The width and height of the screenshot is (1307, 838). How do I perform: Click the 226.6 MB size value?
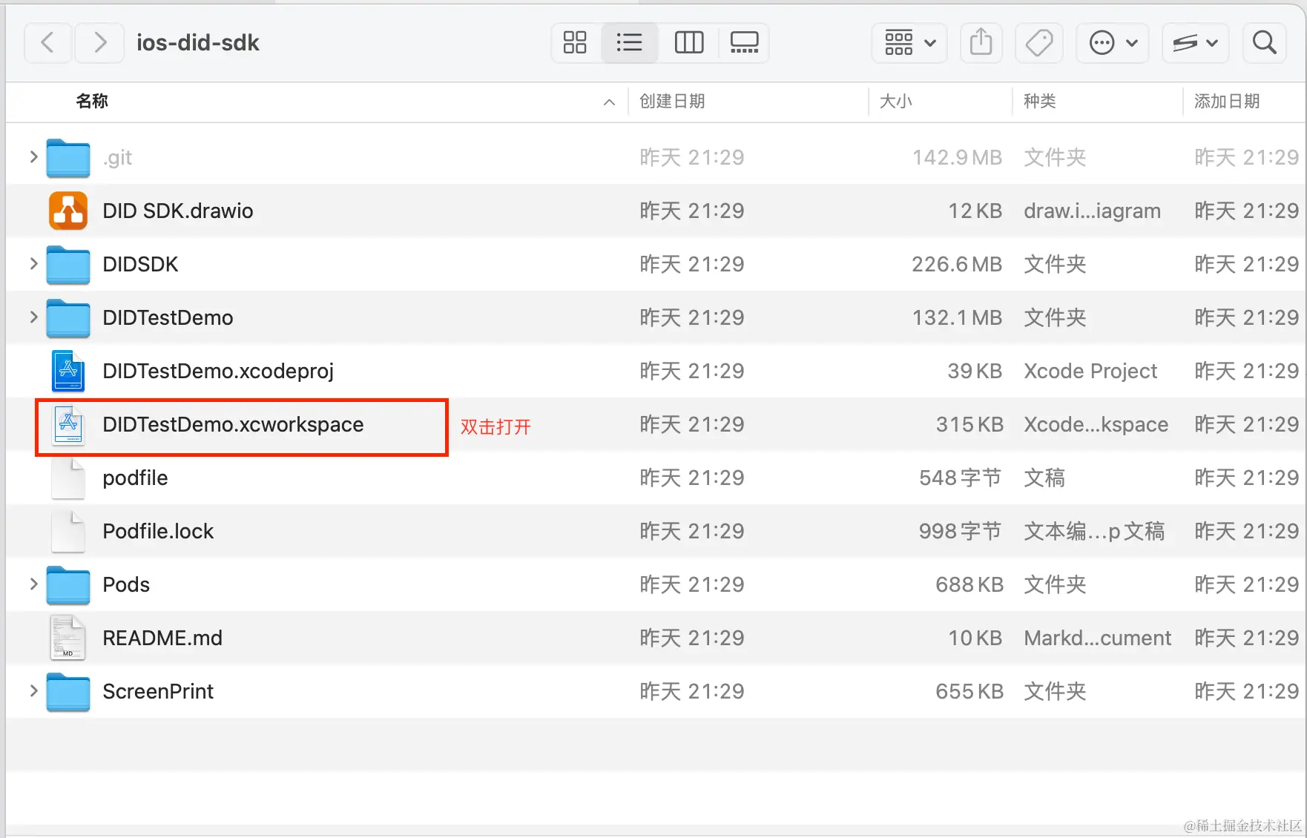[x=957, y=264]
